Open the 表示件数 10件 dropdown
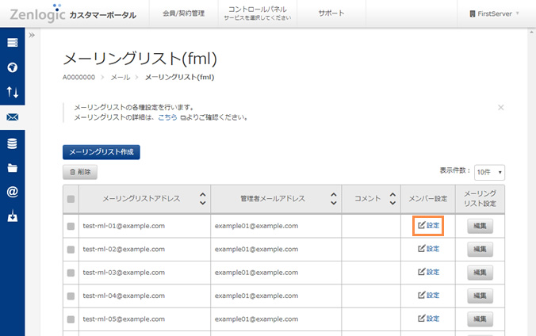The image size is (536, 336). coord(489,172)
